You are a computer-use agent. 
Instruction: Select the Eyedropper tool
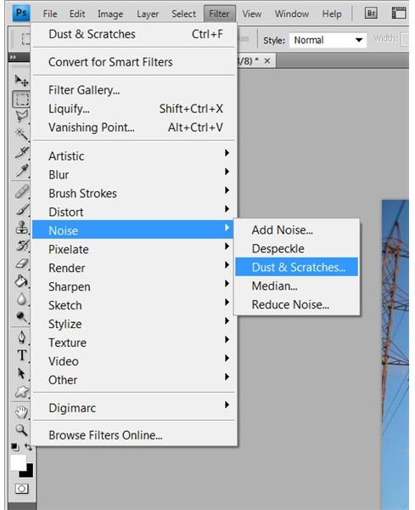(x=21, y=170)
